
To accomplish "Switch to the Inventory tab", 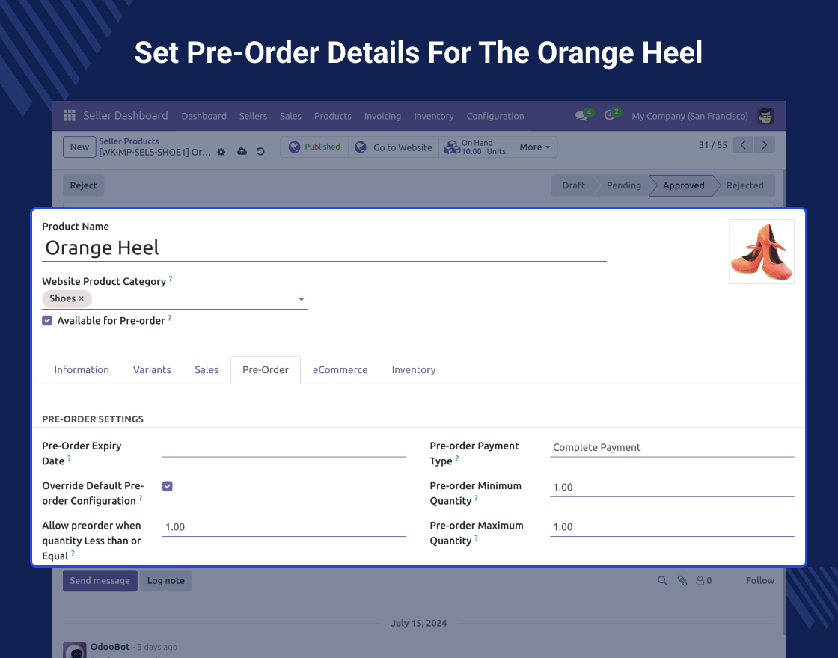I will point(414,369).
